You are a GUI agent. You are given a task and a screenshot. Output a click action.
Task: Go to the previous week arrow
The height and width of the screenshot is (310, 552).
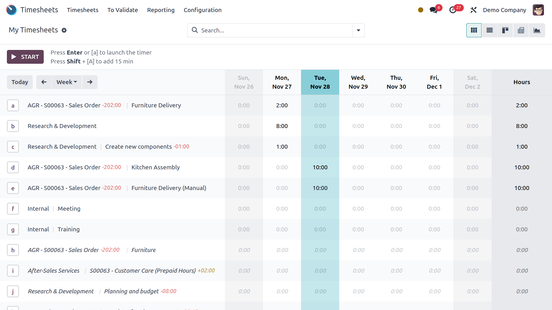(44, 82)
